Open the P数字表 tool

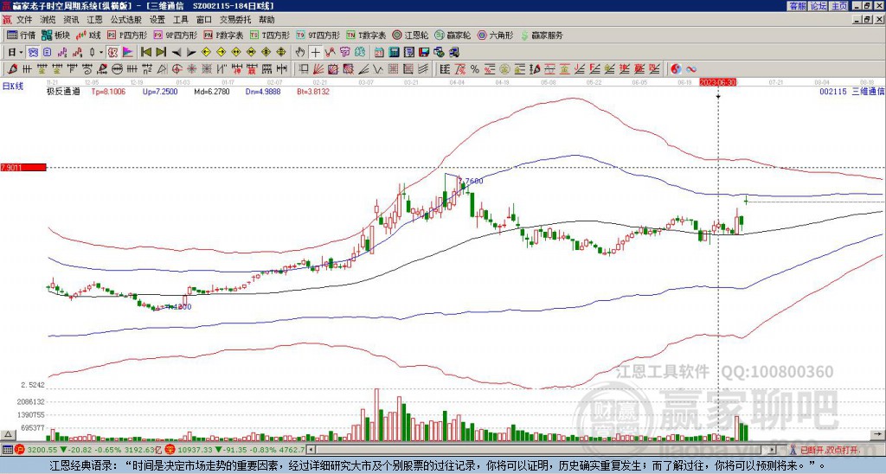pos(223,35)
